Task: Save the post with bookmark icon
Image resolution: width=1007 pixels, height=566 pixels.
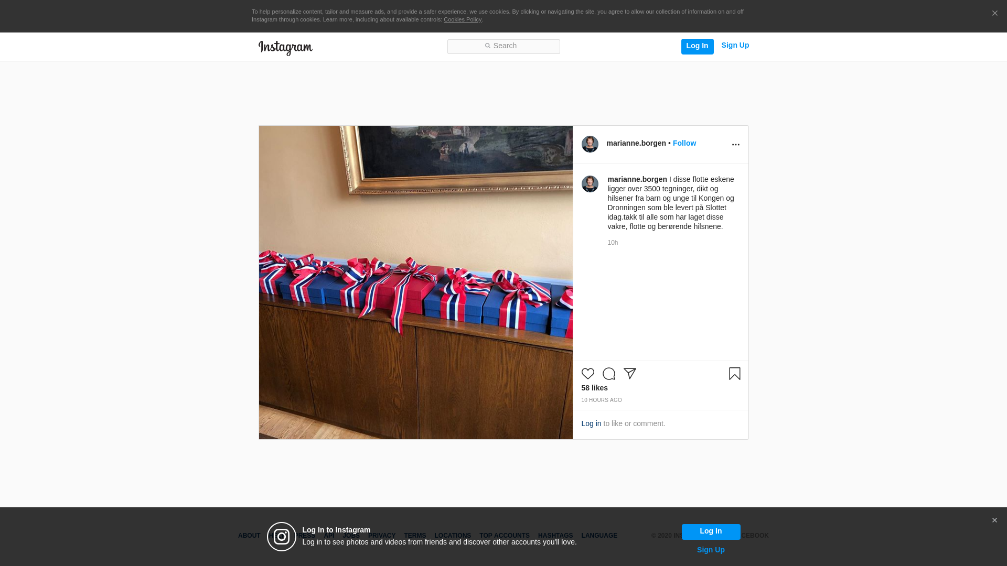Action: point(735,374)
